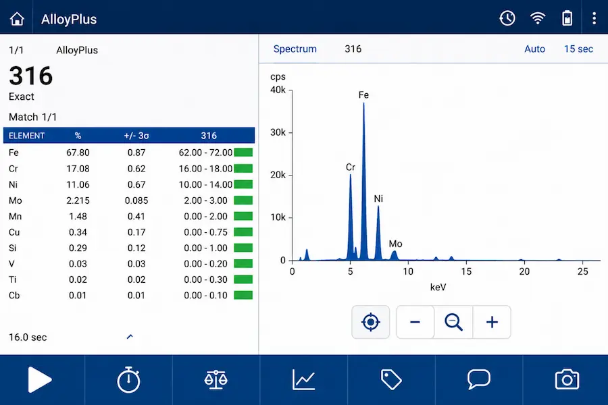Tap the Mo value 2.215

coord(78,200)
